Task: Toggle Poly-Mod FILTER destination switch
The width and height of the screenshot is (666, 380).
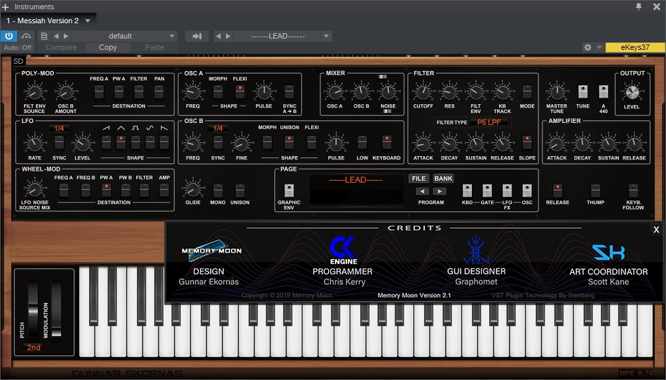Action: (x=139, y=91)
